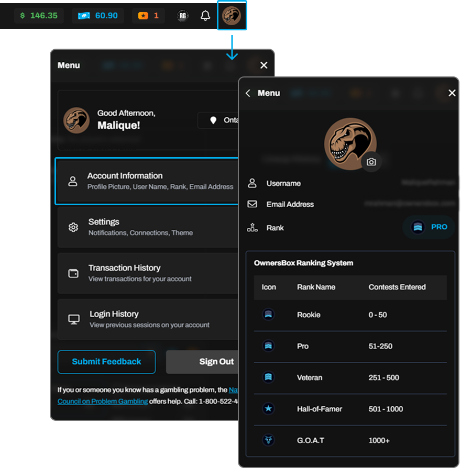Click the 'Contests Entered' column header

397,287
